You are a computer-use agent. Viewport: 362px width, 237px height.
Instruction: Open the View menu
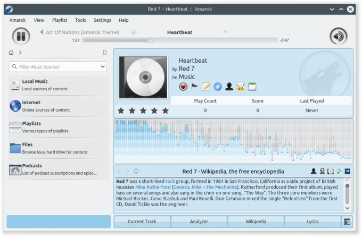pyautogui.click(x=39, y=20)
